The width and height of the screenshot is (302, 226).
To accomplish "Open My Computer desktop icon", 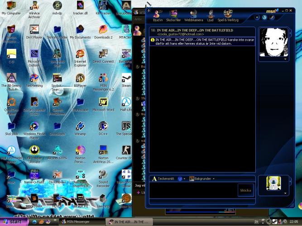I will pyautogui.click(x=11, y=8).
